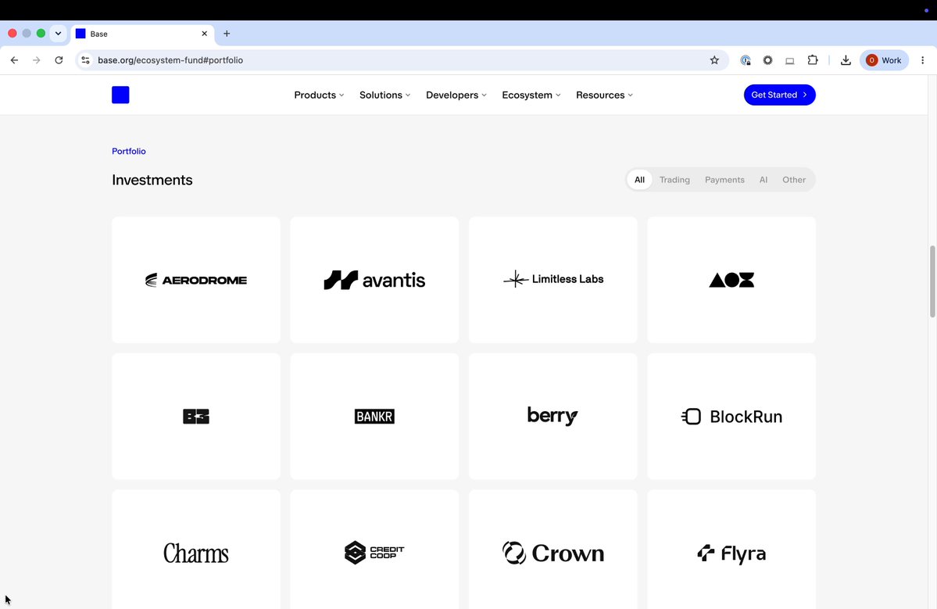Image resolution: width=937 pixels, height=609 pixels.
Task: Open the Credit Coop investment card
Action: (374, 550)
